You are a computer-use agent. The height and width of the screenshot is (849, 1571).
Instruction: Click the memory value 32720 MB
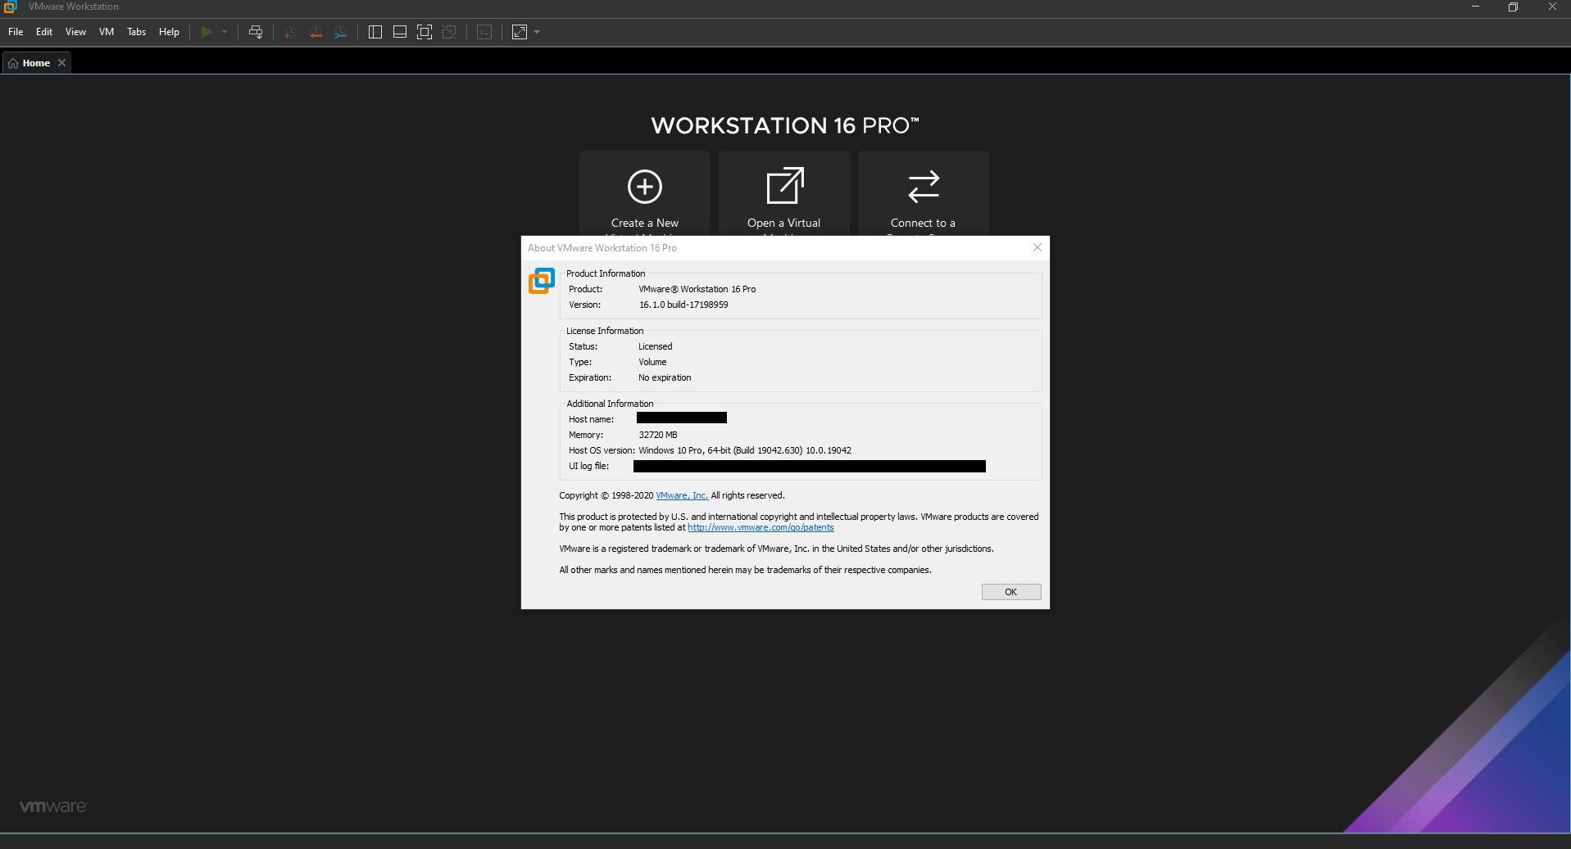(658, 435)
